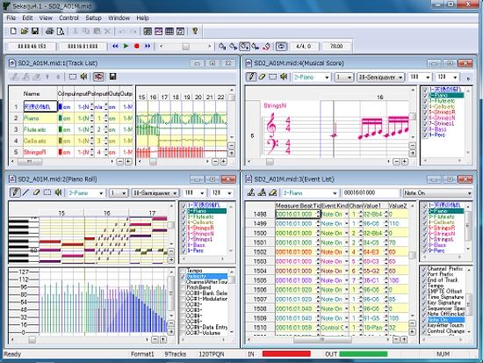Toggle Tempo checkbox in Event List kind list

[x=424, y=286]
